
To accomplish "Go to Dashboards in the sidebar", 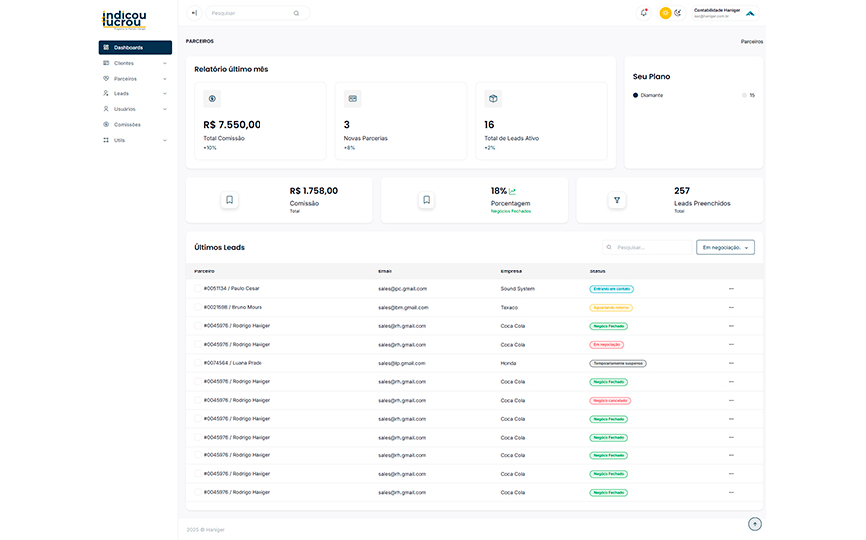I will pos(135,48).
